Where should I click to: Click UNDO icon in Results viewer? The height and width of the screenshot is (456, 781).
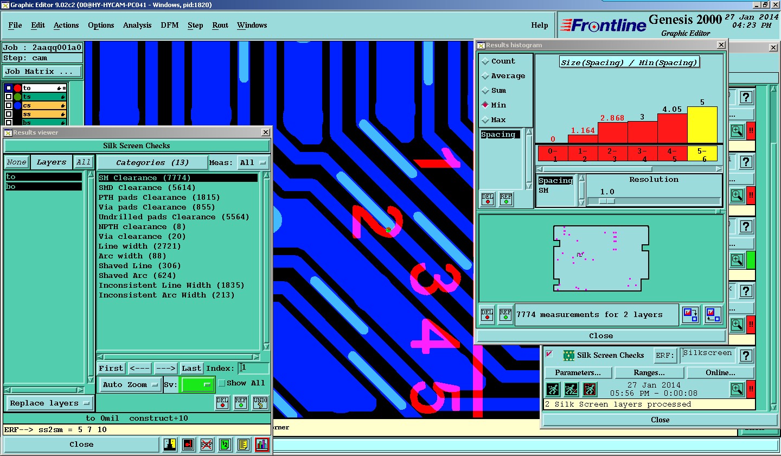coord(260,403)
